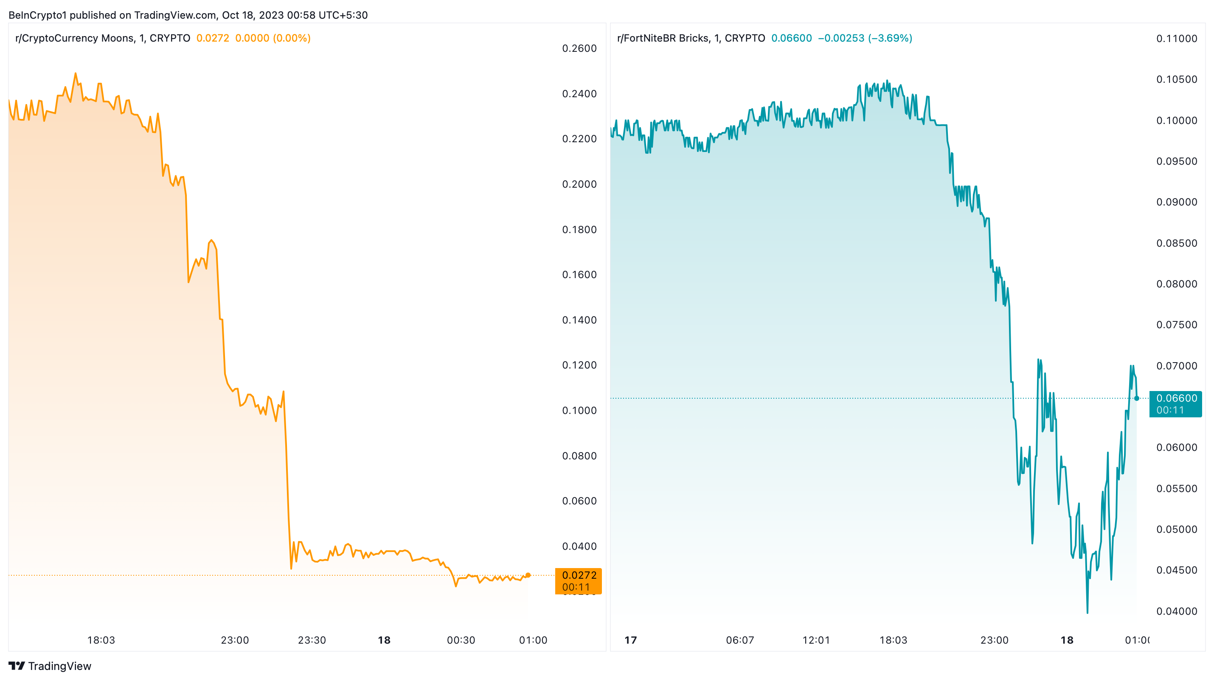Click the teal last-price dot on Bricks chart
The height and width of the screenshot is (681, 1214).
(1137, 398)
